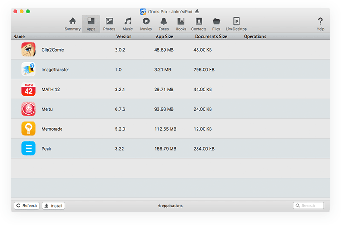Go to the Movies section
341x225 pixels.
[x=146, y=23]
